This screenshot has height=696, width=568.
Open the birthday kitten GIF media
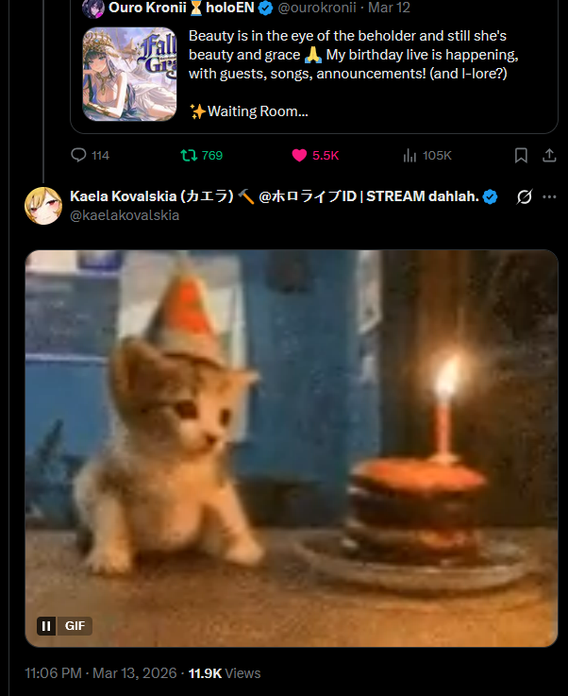[292, 449]
